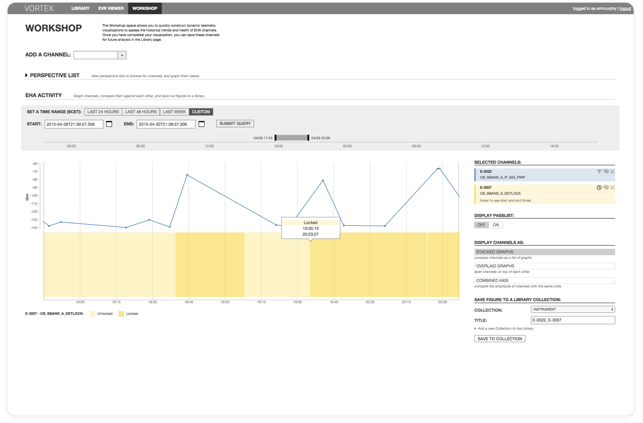643x423 pixels.
Task: Turn the passlist display OFF
Action: [x=481, y=225]
